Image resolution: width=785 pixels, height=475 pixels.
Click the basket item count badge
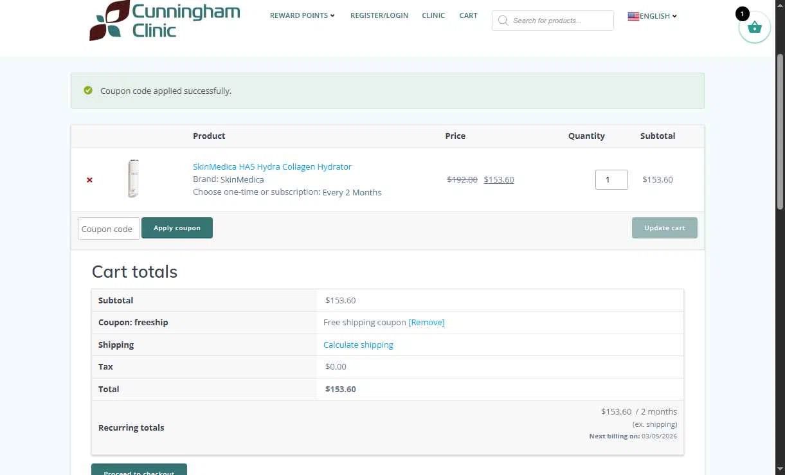coord(742,13)
